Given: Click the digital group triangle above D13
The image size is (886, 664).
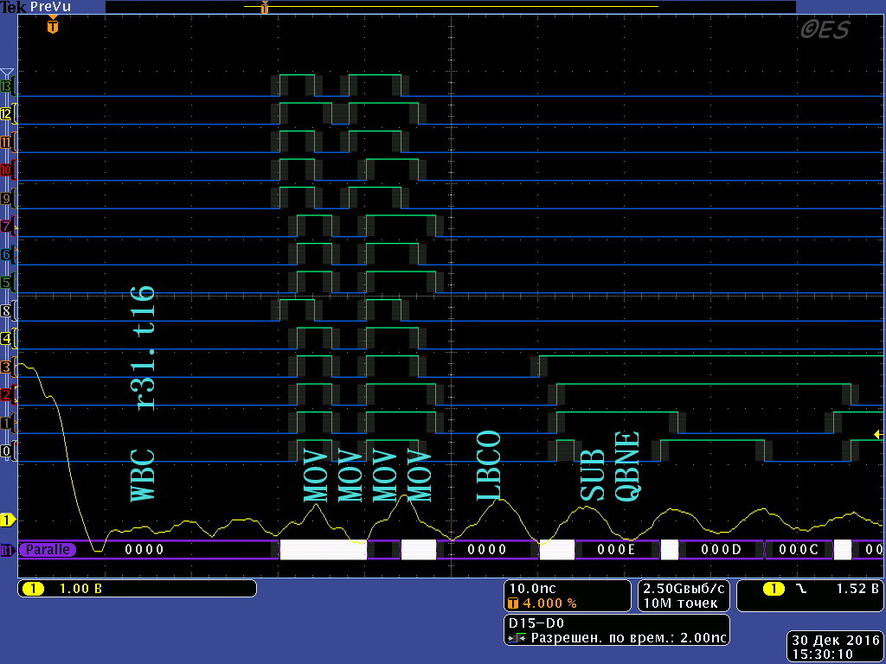Looking at the screenshot, I should pos(7,73).
